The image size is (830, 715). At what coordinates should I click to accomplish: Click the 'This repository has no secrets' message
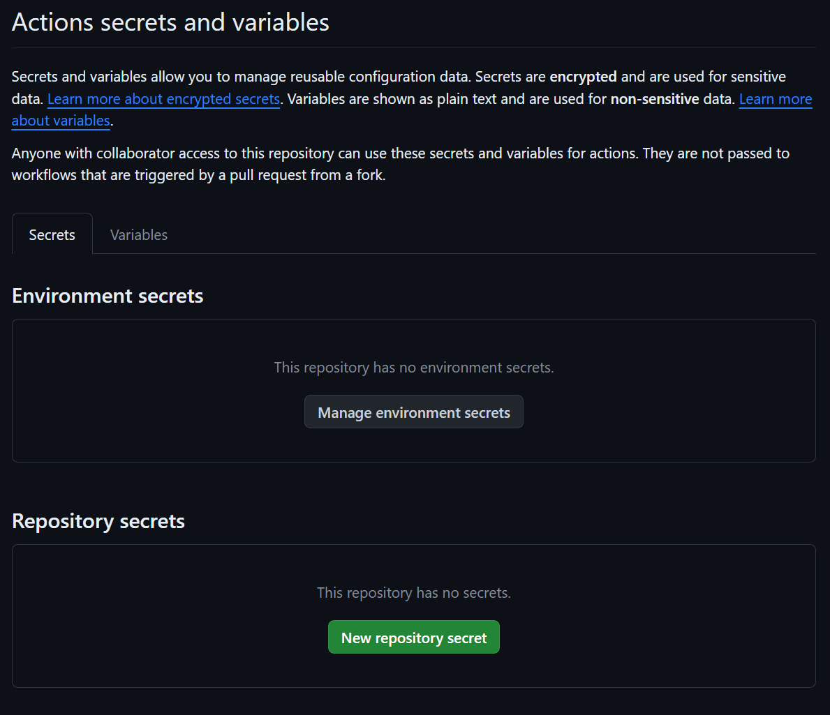tap(413, 593)
